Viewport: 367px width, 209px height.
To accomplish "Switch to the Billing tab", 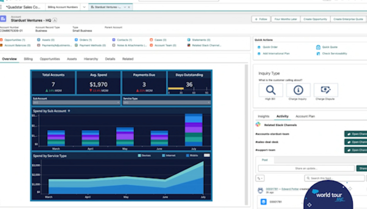I will tap(28, 59).
